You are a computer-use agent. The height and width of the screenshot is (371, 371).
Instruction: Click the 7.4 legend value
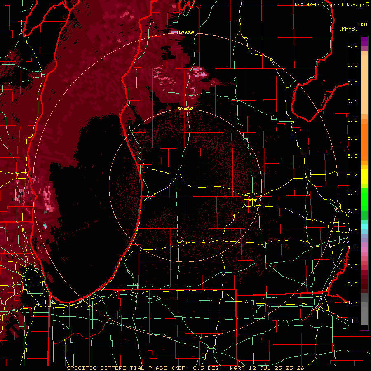[x=352, y=101]
